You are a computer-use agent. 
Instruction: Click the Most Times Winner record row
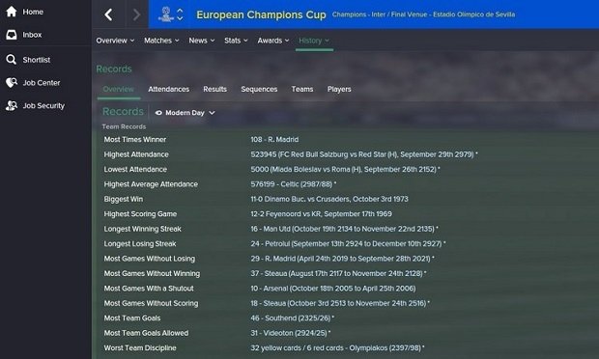pos(345,140)
